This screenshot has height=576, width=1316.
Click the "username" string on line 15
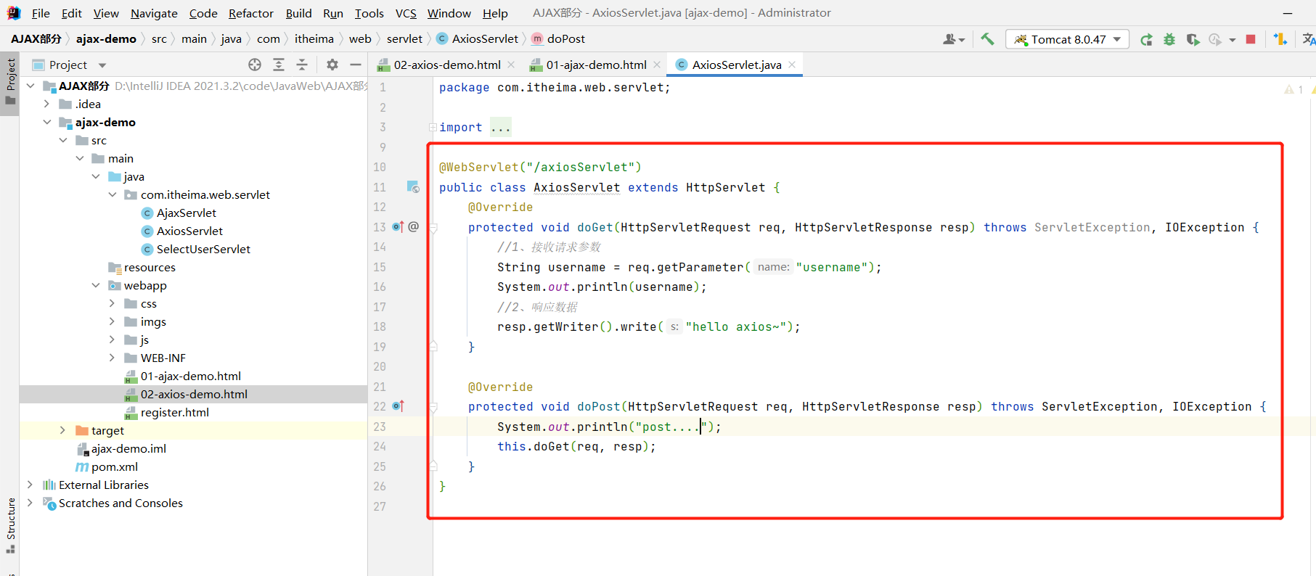[x=832, y=267]
